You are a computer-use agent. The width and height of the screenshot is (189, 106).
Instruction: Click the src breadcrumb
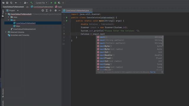pyautogui.click(x=27, y=7)
